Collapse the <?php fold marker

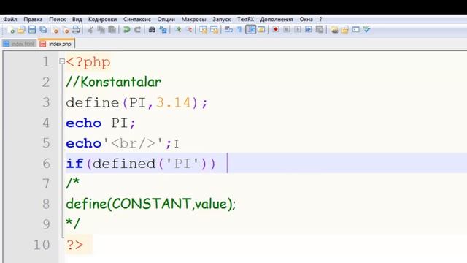[62, 61]
